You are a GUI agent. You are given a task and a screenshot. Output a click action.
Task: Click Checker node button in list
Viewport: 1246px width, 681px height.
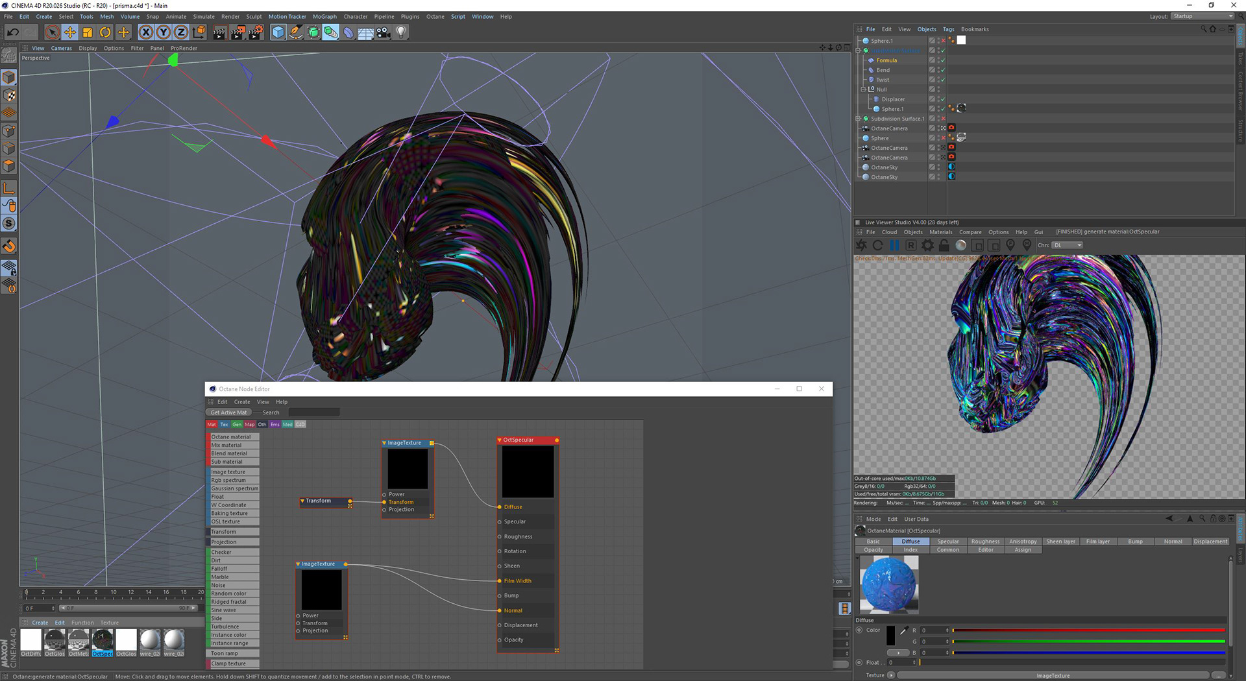pyautogui.click(x=234, y=553)
